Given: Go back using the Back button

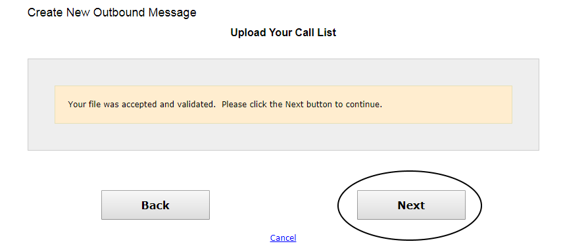Looking at the screenshot, I should tap(155, 205).
